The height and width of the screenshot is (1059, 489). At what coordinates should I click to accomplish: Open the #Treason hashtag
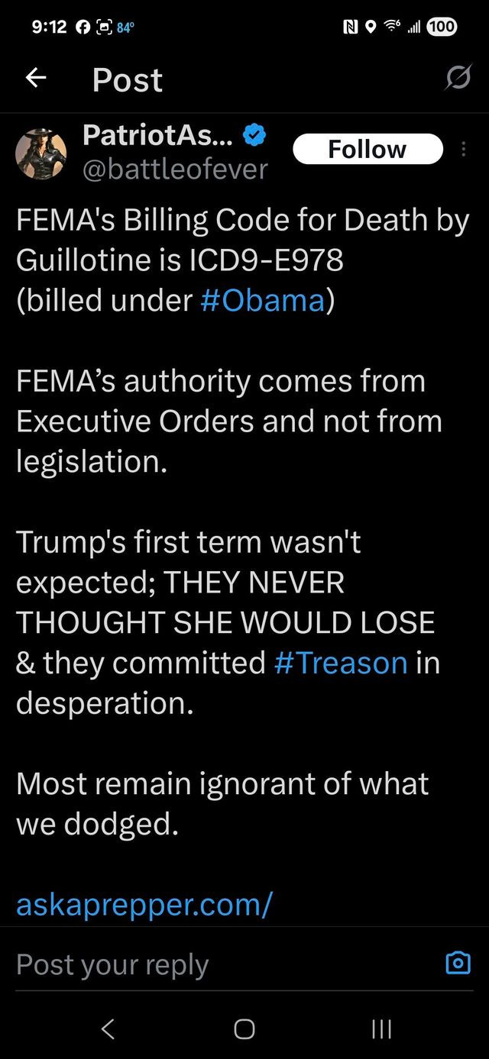(341, 663)
